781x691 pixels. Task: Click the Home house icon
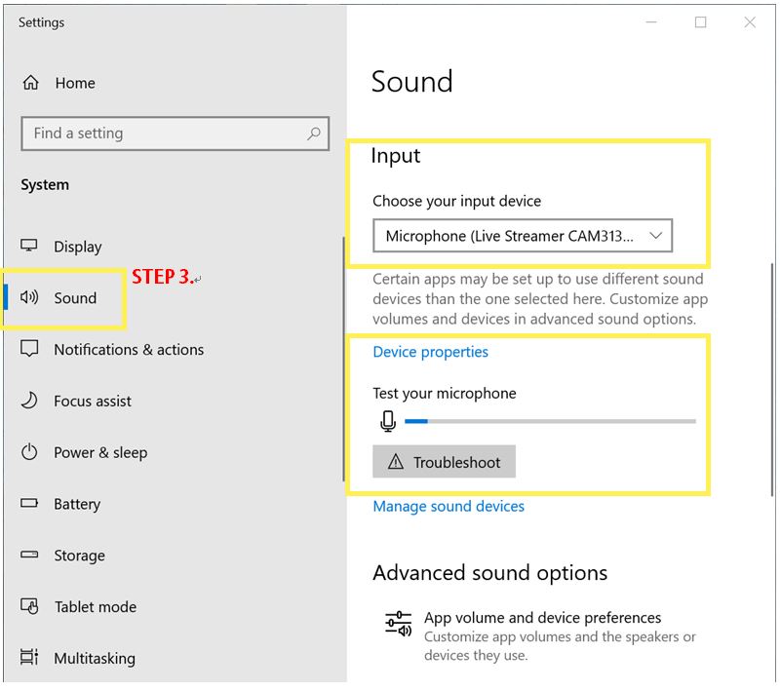(31, 82)
